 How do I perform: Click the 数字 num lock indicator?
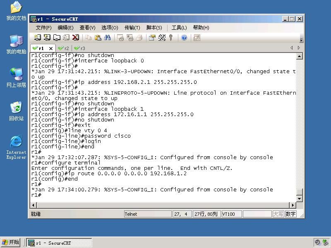click(x=290, y=214)
